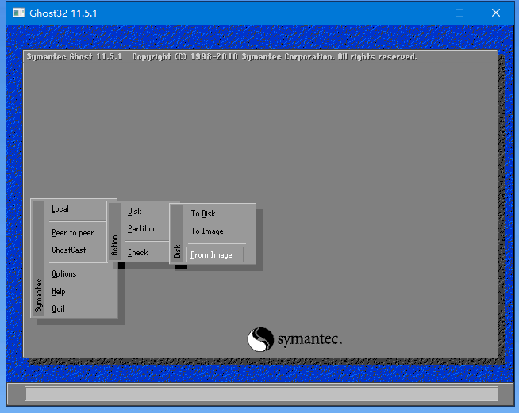
Task: Click Quit to exit Ghost
Action: pos(58,308)
